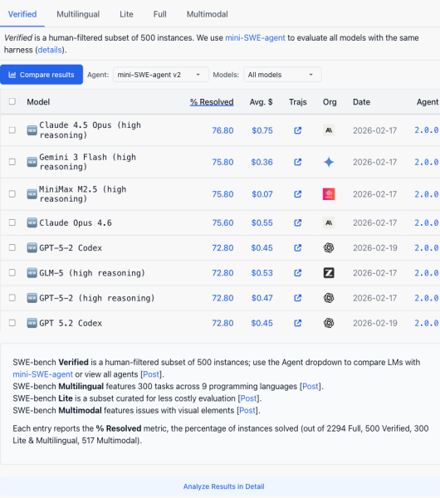Image resolution: width=440 pixels, height=498 pixels.
Task: Open trajectories link for MiniMax M2.5 row
Action: (x=298, y=194)
